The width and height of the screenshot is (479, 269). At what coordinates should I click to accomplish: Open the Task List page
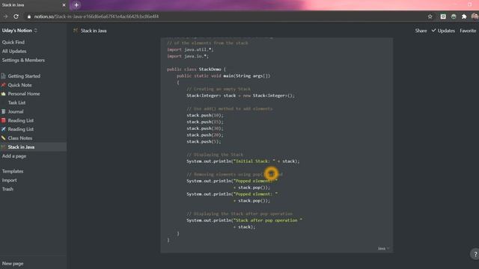(16, 102)
